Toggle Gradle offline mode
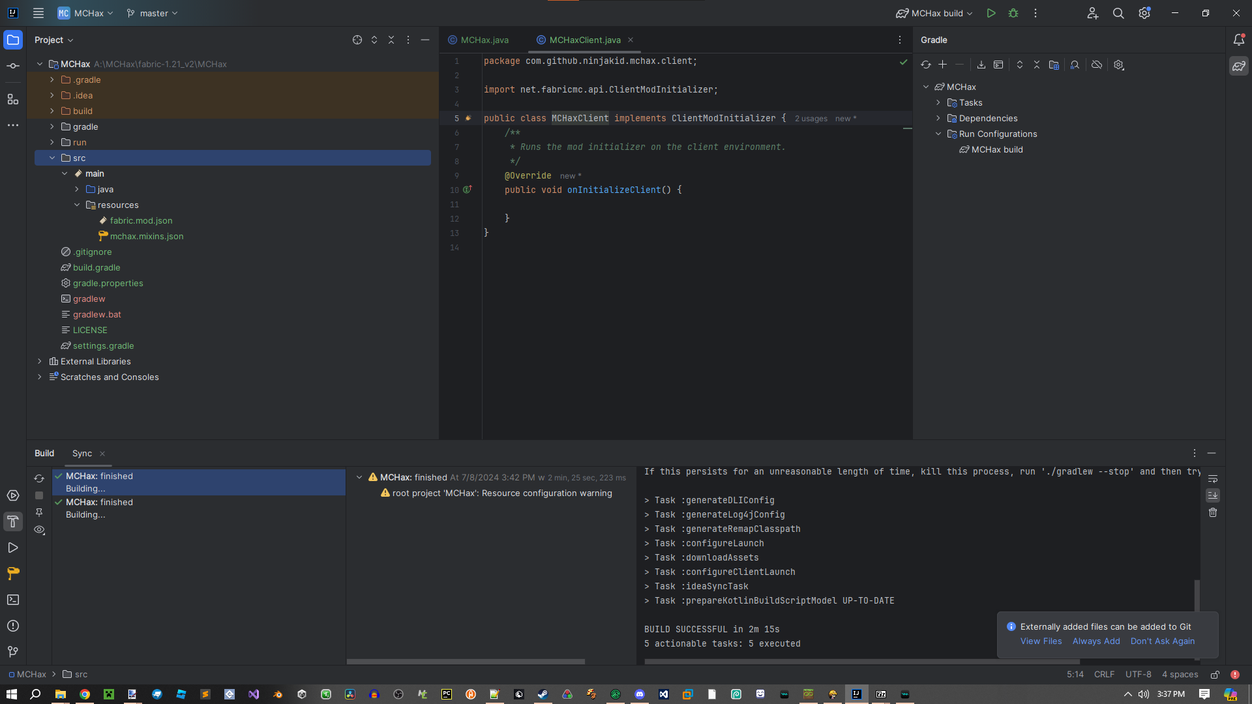Image resolution: width=1252 pixels, height=704 pixels. click(1097, 65)
